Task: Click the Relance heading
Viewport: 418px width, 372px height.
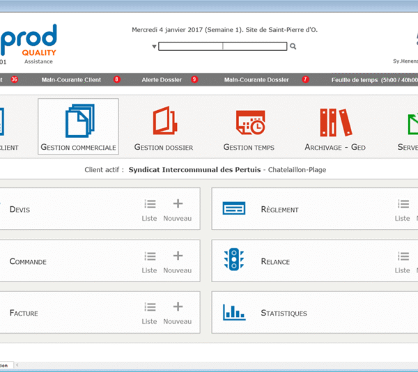Action: 275,261
